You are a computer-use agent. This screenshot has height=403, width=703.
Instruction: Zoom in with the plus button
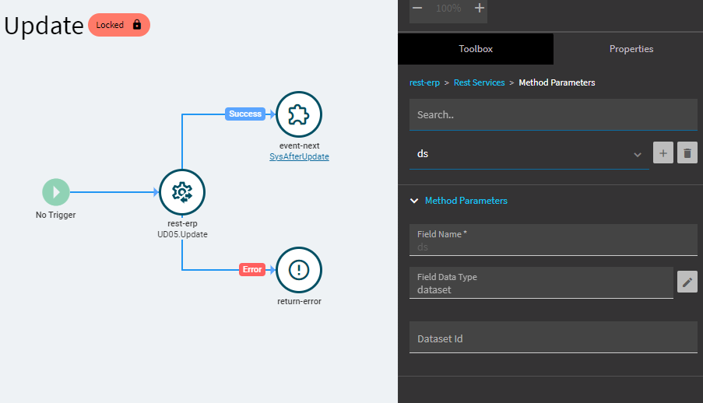[x=480, y=8]
